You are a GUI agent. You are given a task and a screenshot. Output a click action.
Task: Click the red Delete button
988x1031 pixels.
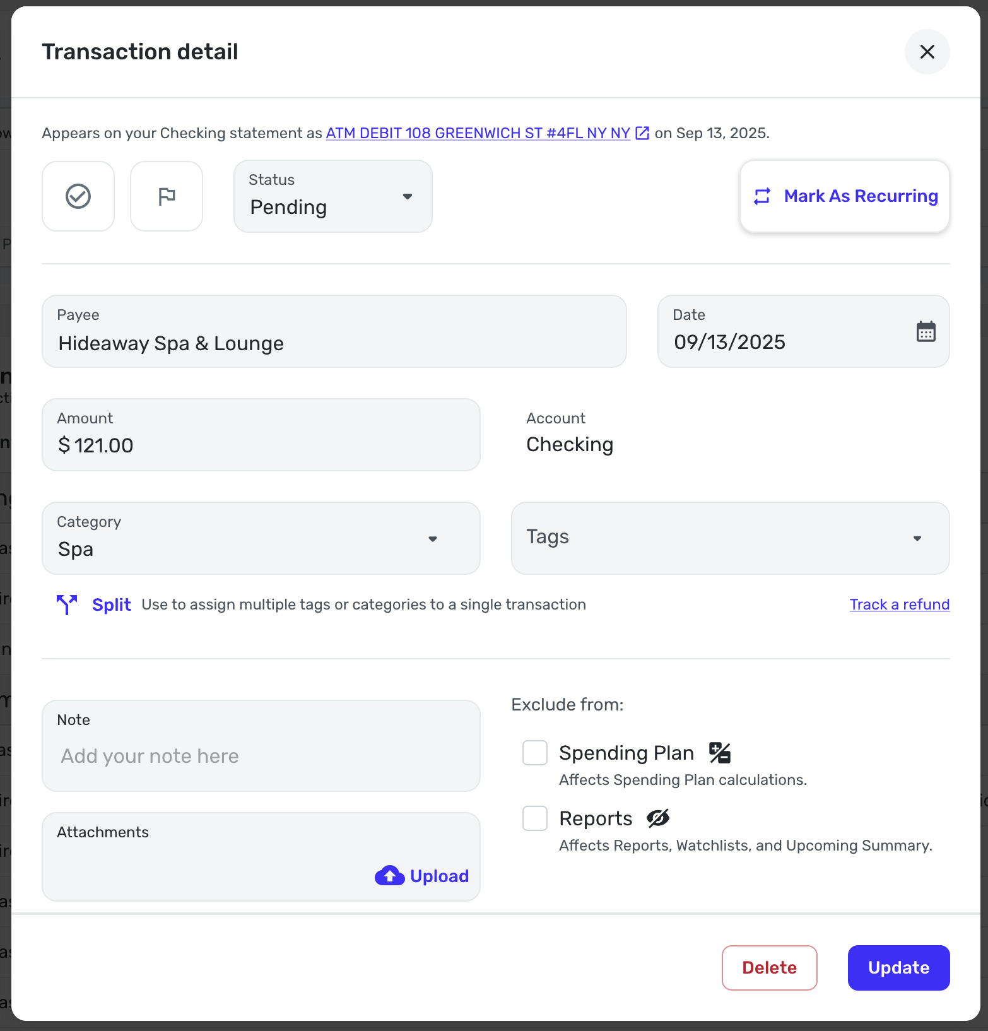769,967
